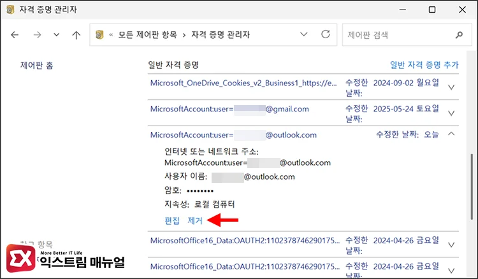Click the Credential Manager icon in address bar
Image resolution: width=478 pixels, height=279 pixels.
coord(99,35)
